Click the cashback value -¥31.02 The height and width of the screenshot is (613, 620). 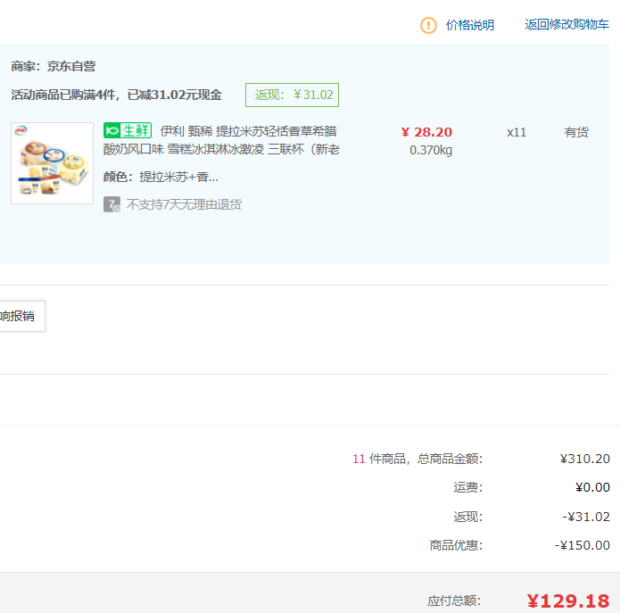tap(586, 517)
